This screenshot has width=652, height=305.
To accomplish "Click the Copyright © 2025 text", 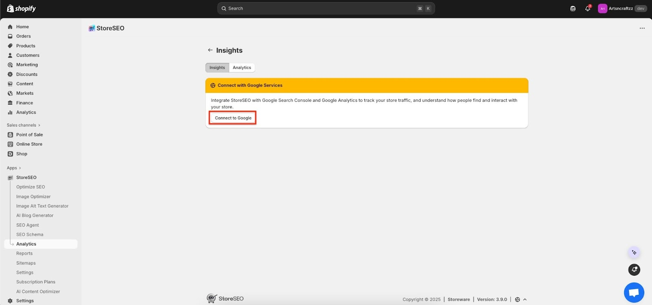I will [421, 299].
